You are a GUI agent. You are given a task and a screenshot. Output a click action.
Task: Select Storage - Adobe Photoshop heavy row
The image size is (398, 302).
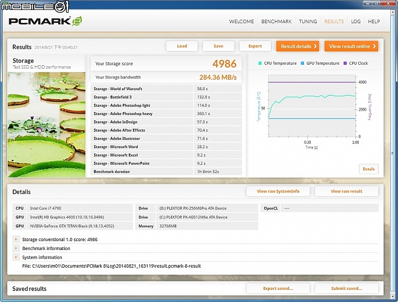tap(166, 113)
